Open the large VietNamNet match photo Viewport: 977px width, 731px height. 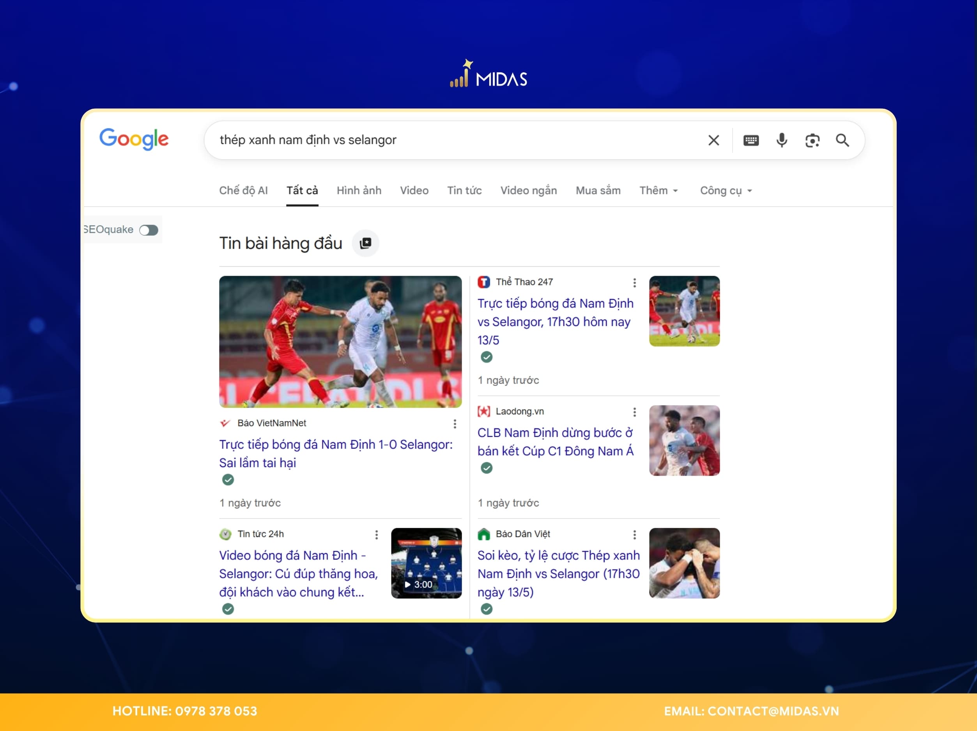(x=340, y=342)
